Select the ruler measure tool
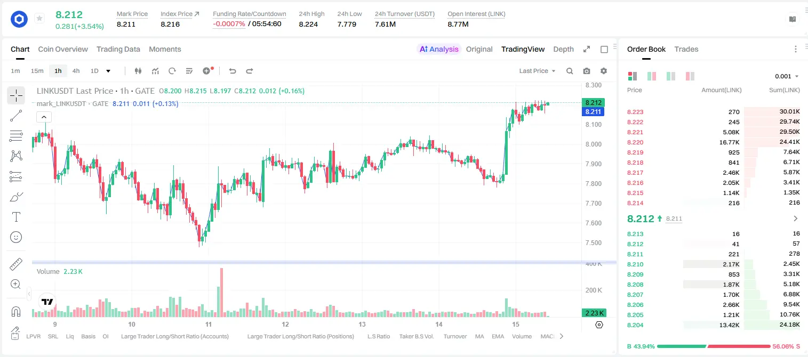Image resolution: width=808 pixels, height=357 pixels. 16,264
